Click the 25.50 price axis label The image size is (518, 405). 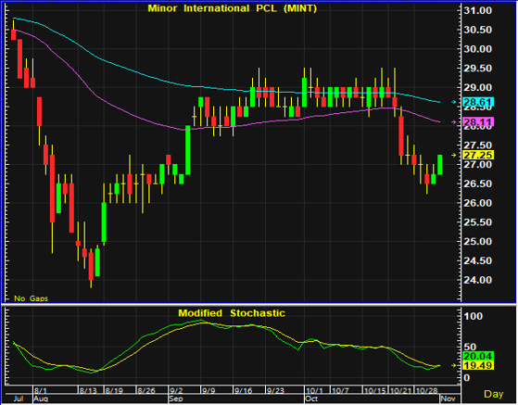tap(478, 222)
